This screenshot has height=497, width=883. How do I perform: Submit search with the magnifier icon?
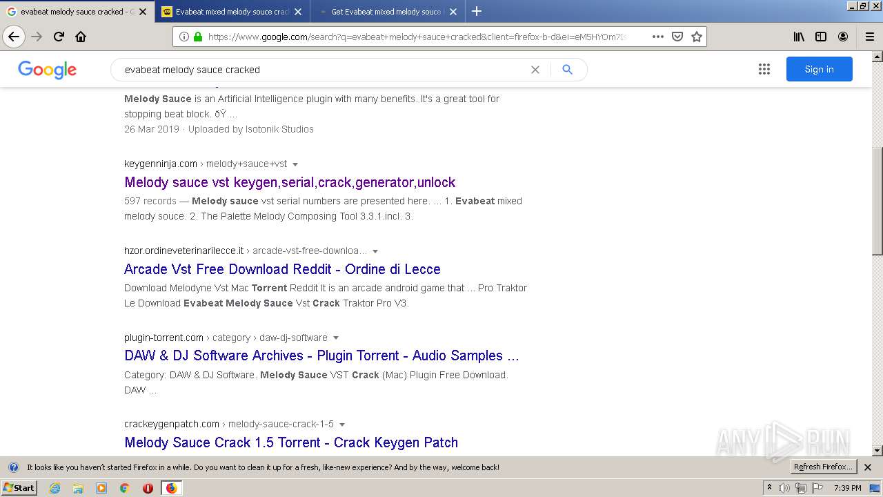[567, 70]
